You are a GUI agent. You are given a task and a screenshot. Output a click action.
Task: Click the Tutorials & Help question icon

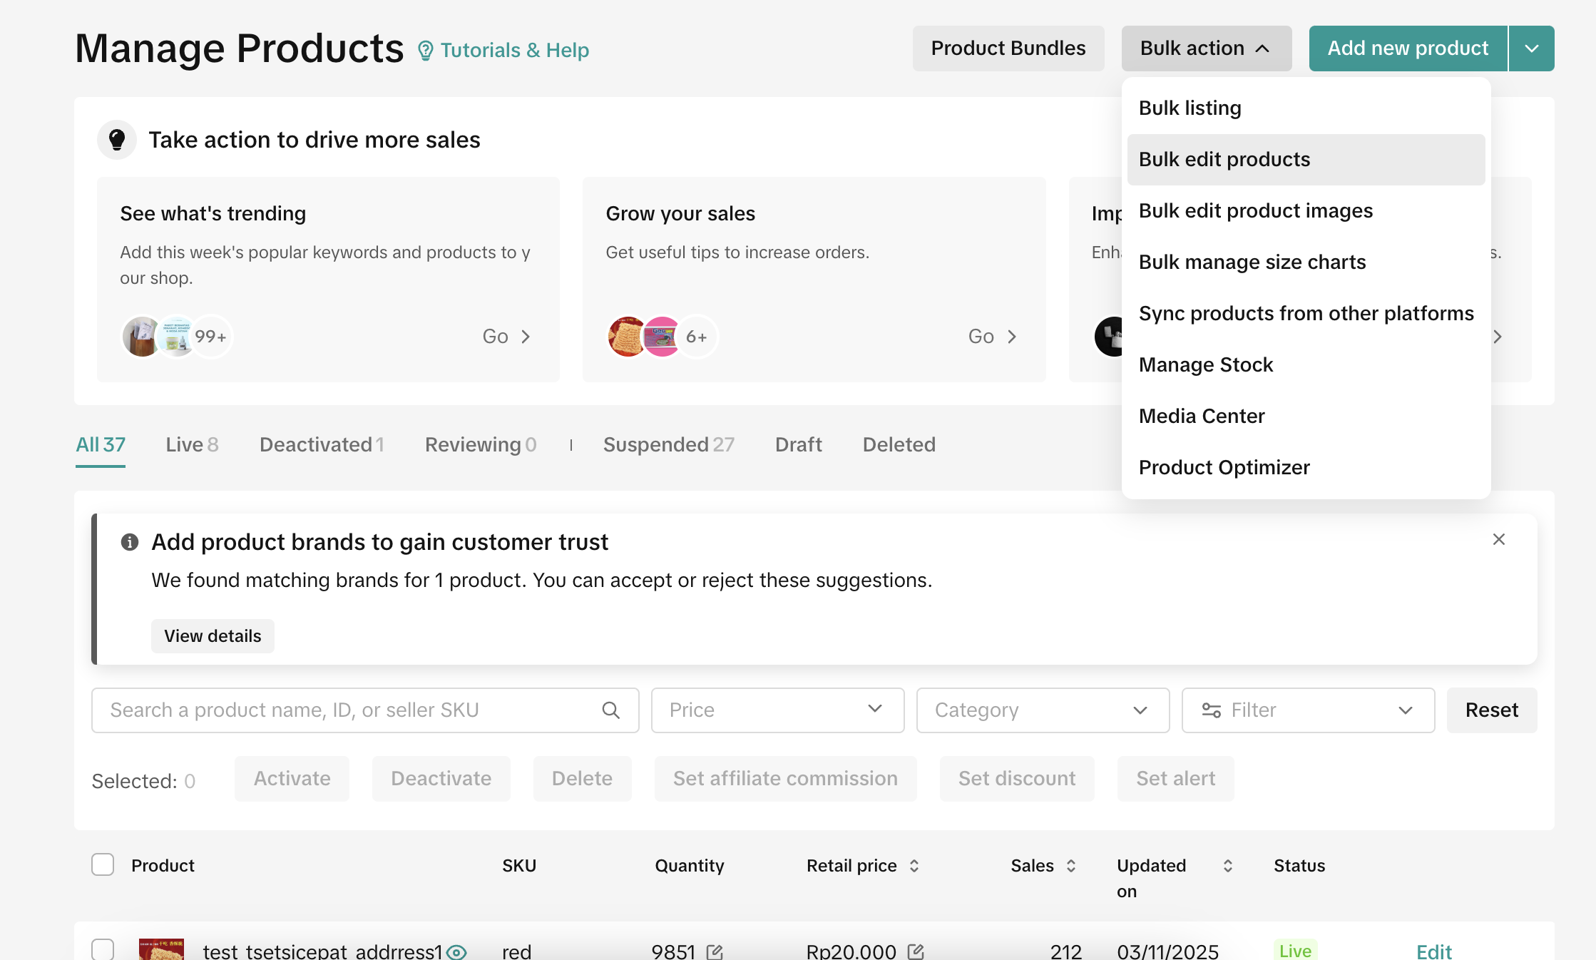426,51
